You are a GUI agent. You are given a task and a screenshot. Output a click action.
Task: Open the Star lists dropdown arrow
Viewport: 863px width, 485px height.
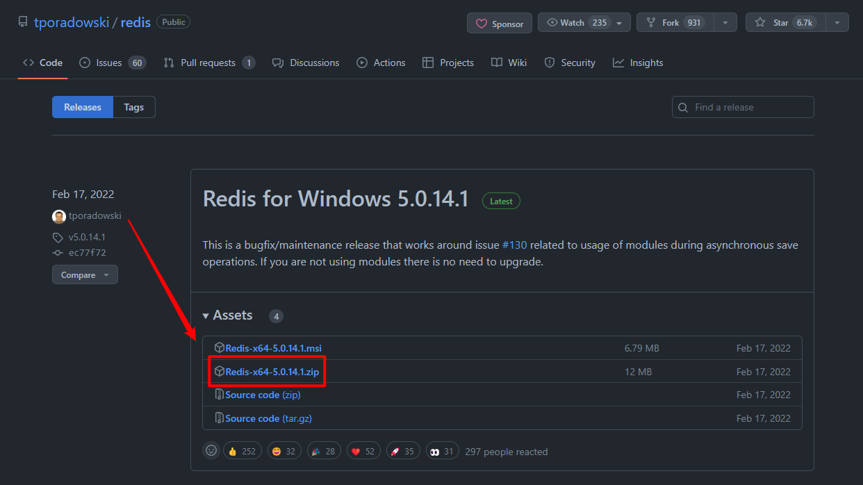click(x=837, y=23)
